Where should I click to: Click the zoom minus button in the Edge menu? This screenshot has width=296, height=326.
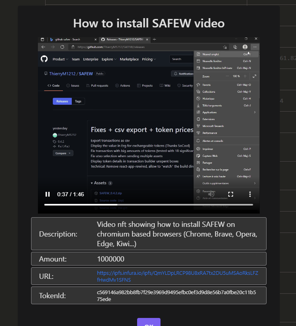(227, 76)
